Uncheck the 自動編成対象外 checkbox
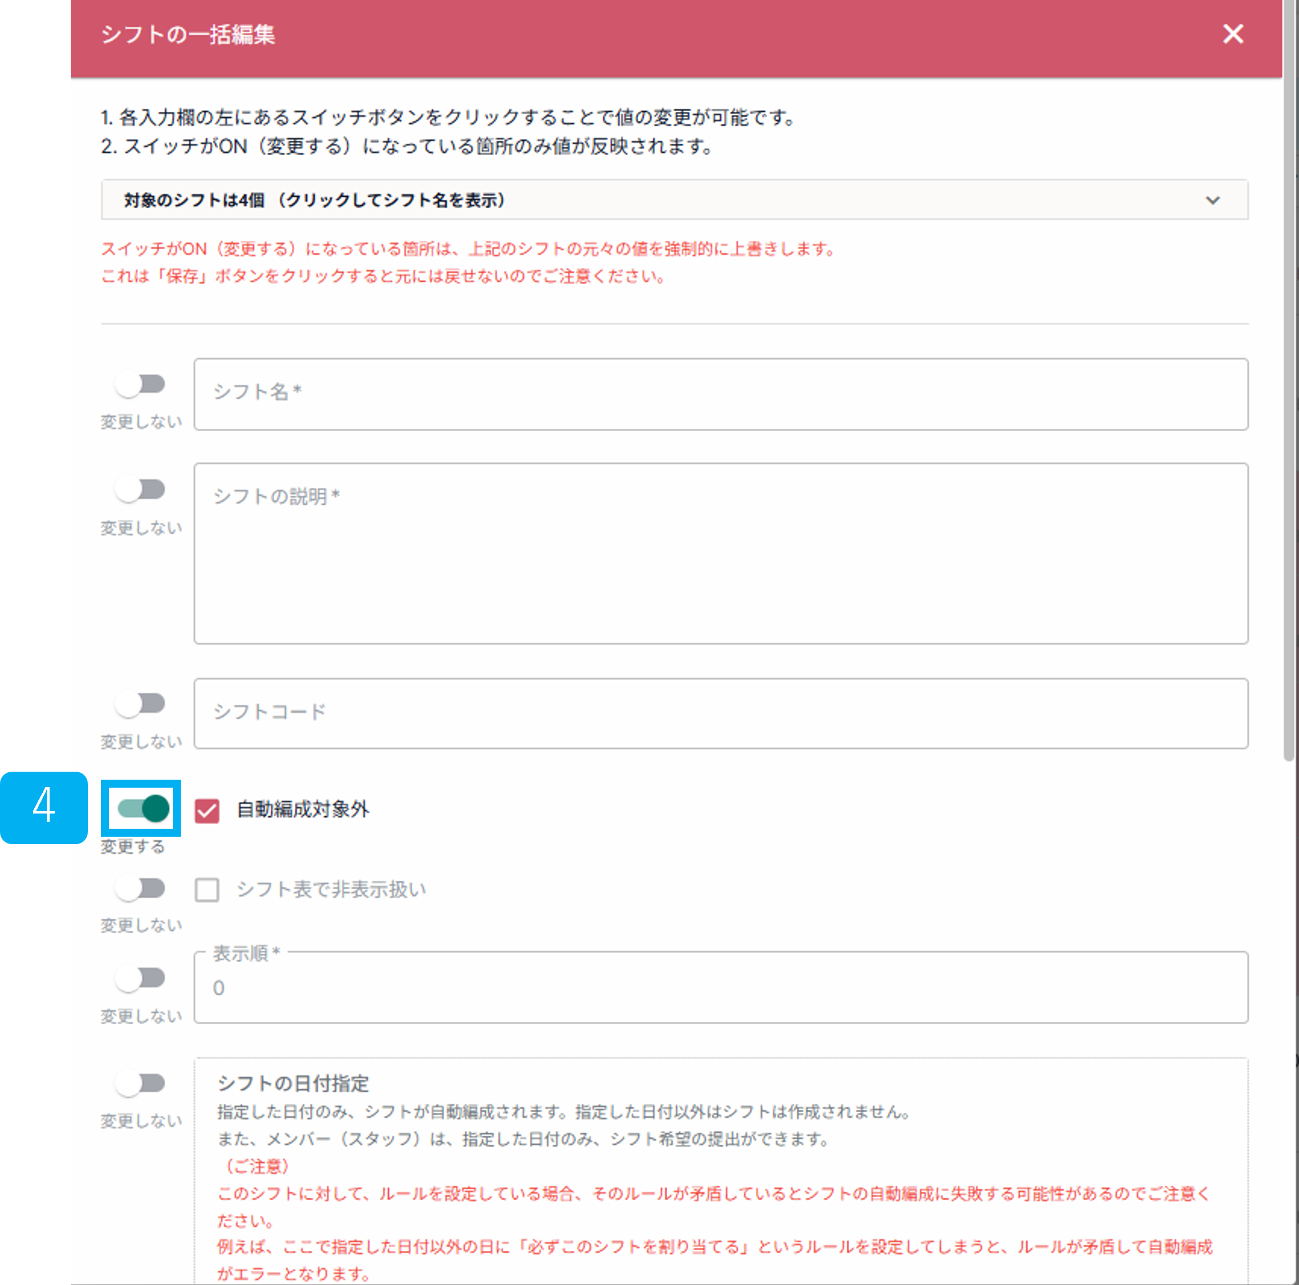This screenshot has width=1299, height=1285. 206,812
